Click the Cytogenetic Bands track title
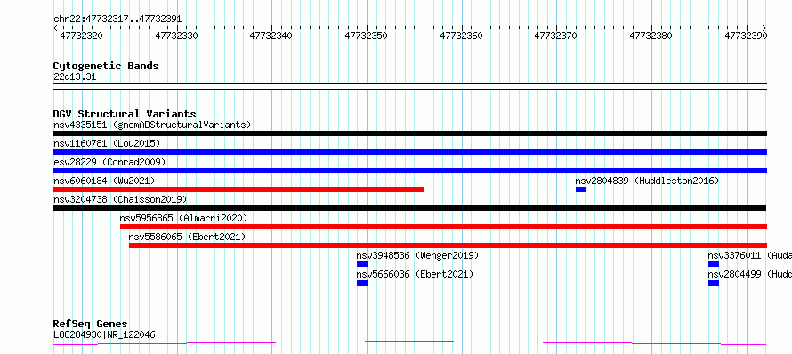This screenshot has width=792, height=354. click(x=106, y=66)
